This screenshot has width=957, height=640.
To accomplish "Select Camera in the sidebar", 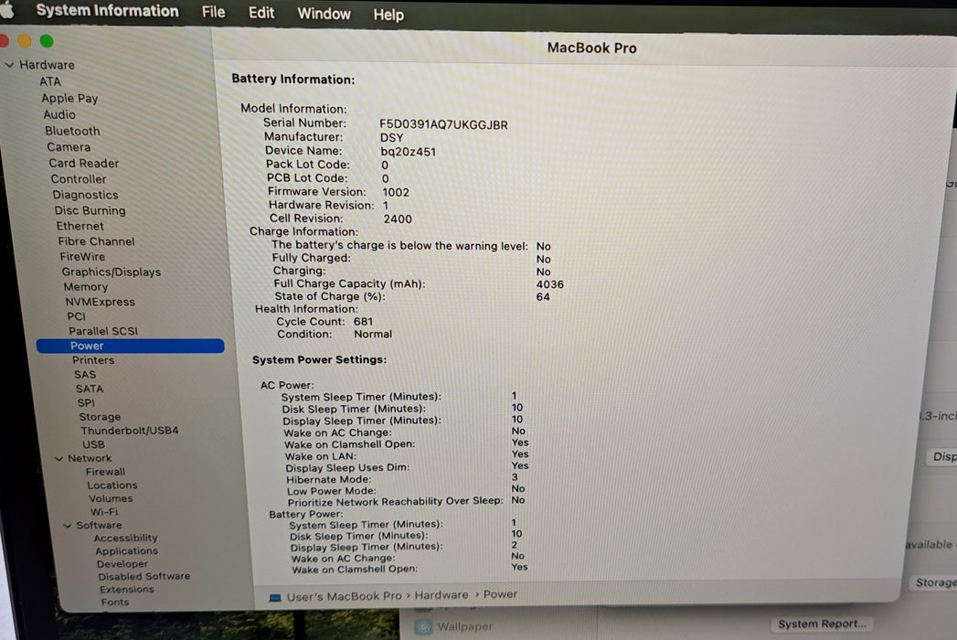I will pos(69,146).
